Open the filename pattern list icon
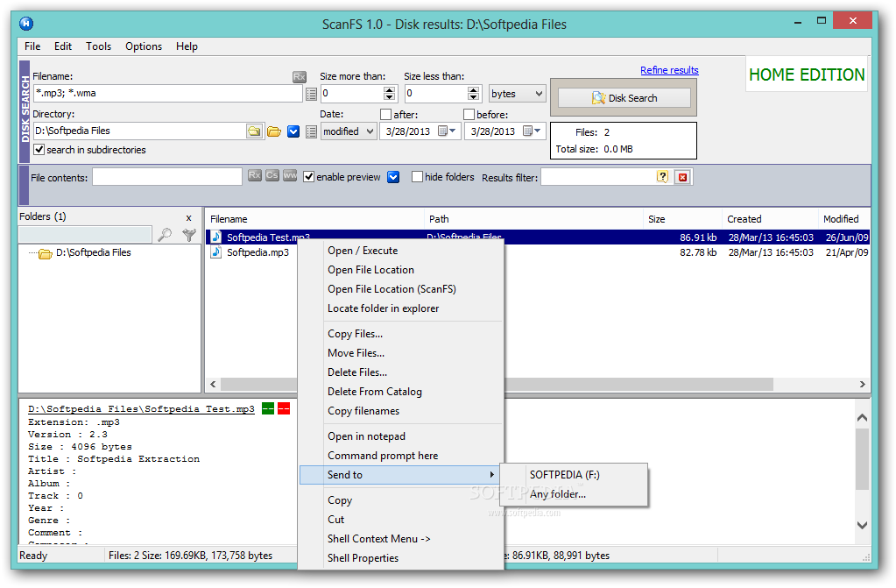This screenshot has height=588, width=896. [x=312, y=94]
